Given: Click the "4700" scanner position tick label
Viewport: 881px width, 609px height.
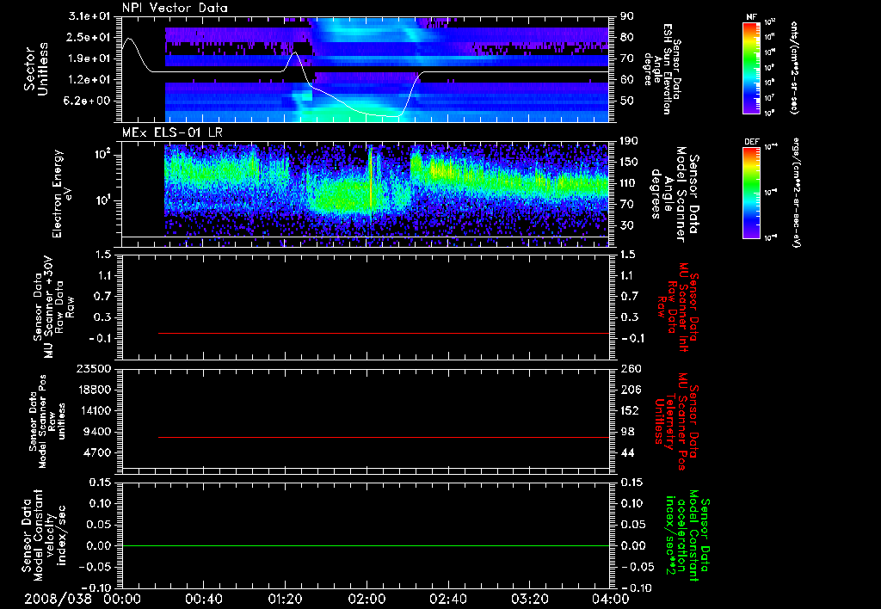Looking at the screenshot, I should [98, 452].
